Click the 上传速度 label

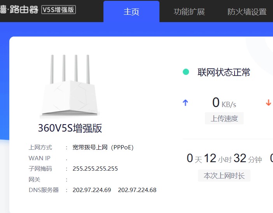click(224, 118)
